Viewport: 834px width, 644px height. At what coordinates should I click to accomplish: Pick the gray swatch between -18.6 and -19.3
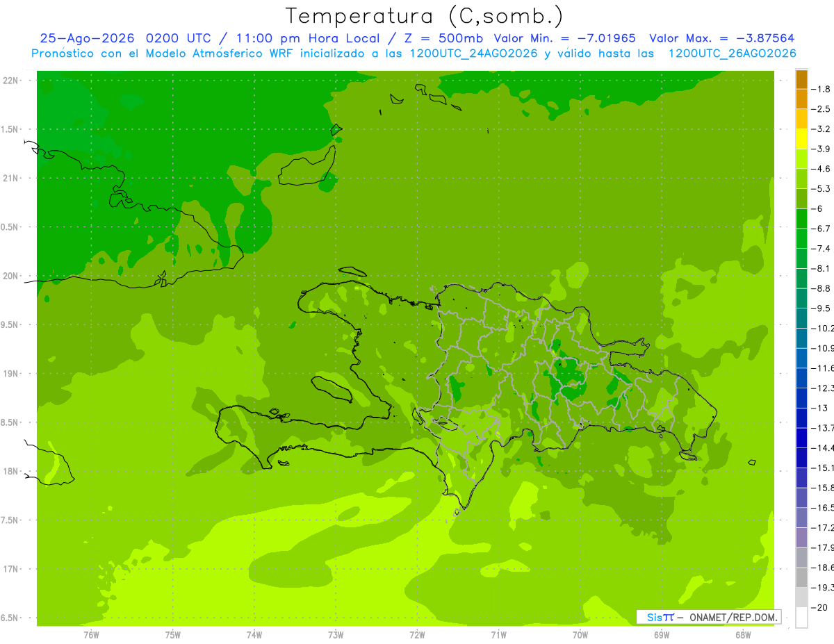click(801, 577)
